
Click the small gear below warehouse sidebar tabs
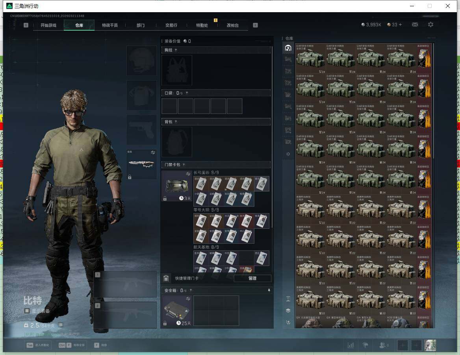click(x=288, y=154)
